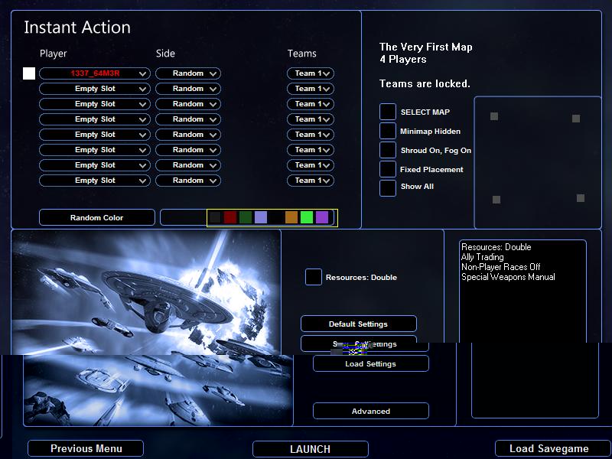Open the Advanced settings button
The width and height of the screenshot is (612, 459).
click(x=371, y=412)
